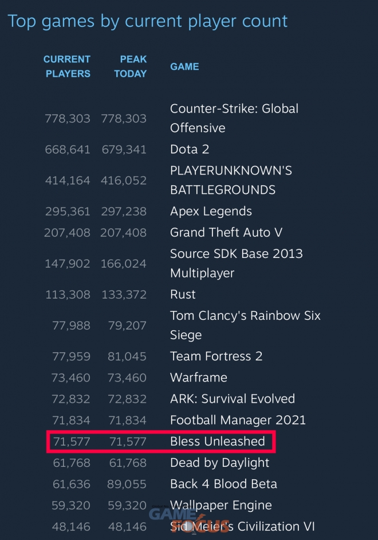378x540 pixels.
Task: Select Wallpaper Engine in the list
Action: tap(220, 506)
